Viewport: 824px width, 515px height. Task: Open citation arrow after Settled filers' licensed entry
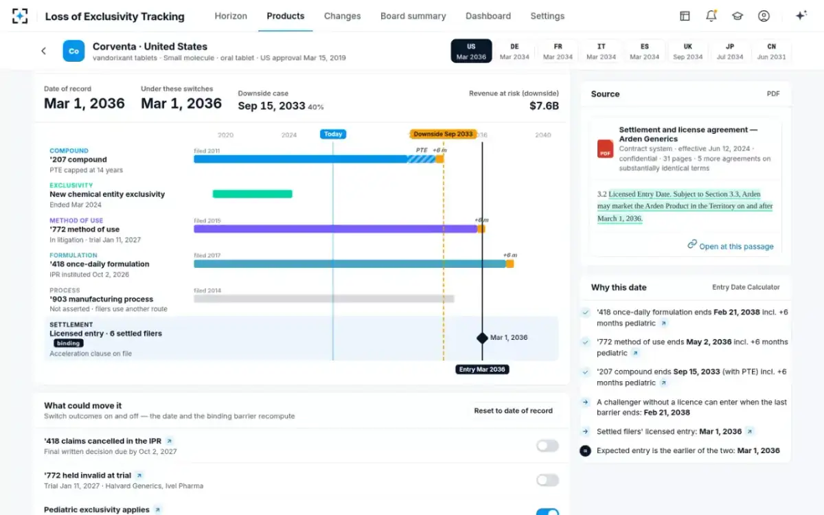pos(751,432)
